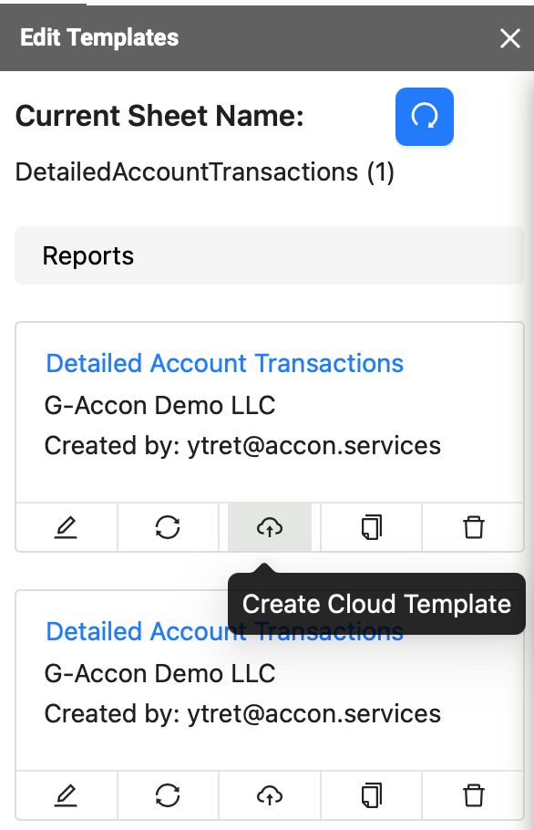
Task: Duplicate the first template using copy icon
Action: pos(372,527)
